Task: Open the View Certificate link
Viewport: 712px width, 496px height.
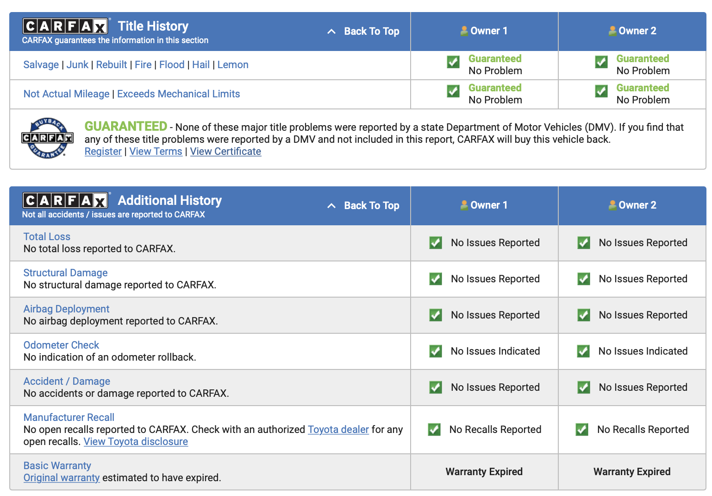Action: pyautogui.click(x=225, y=152)
